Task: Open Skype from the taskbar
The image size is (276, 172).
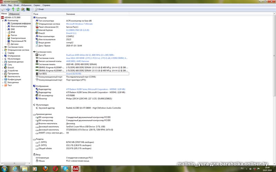Action: click(x=66, y=169)
